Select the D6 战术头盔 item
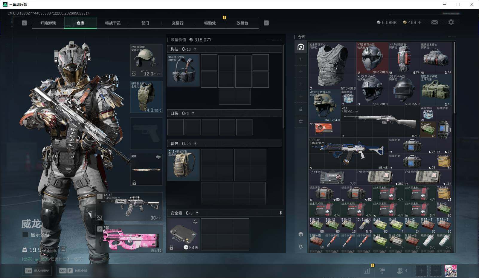Image resolution: width=479 pixels, height=278 pixels. [x=404, y=90]
